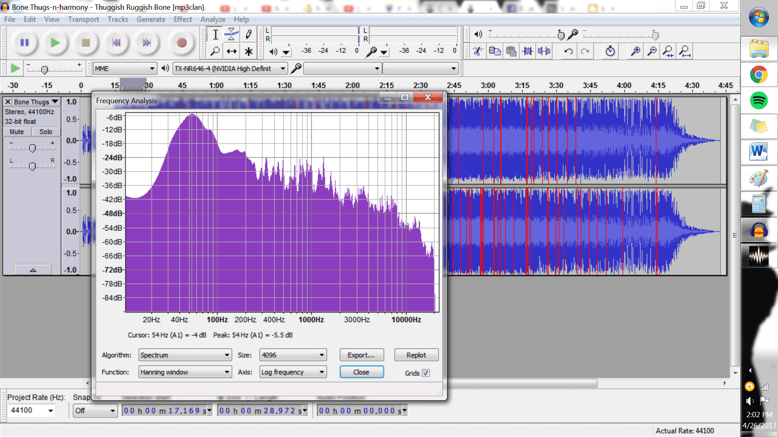This screenshot has height=437, width=778.
Task: Select the Envelope tool
Action: (x=231, y=35)
